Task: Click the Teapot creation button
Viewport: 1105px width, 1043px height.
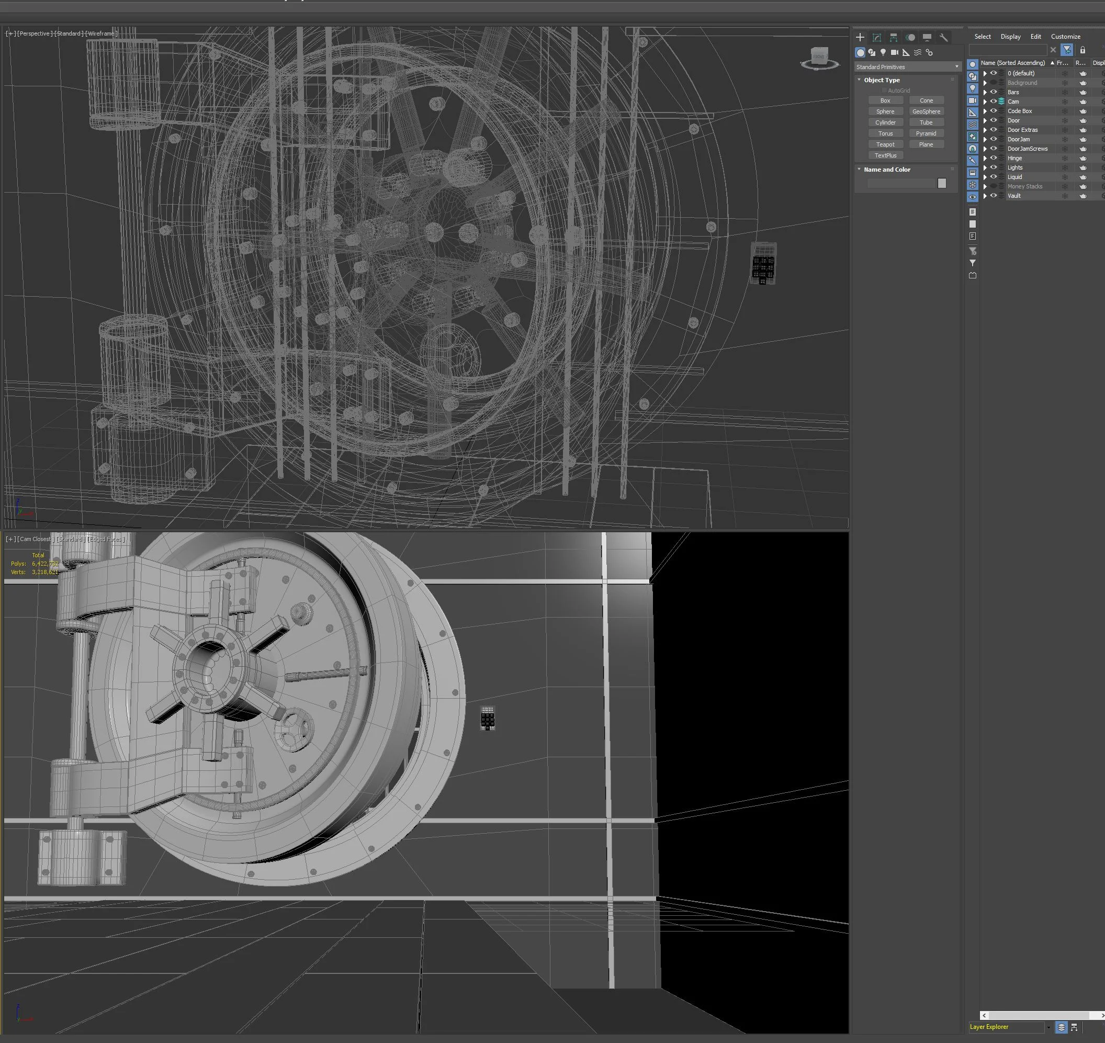Action: [x=885, y=144]
